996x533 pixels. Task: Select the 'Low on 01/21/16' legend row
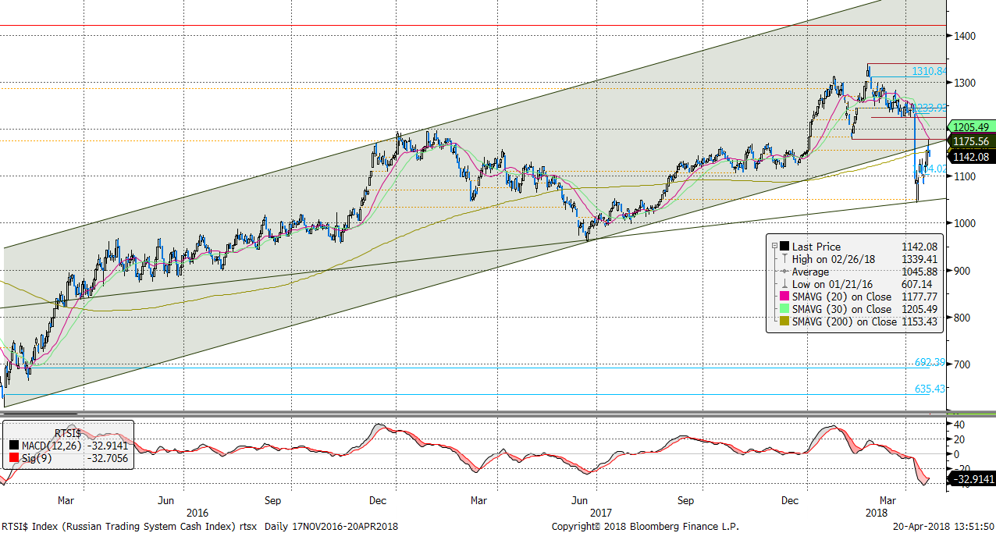click(834, 284)
